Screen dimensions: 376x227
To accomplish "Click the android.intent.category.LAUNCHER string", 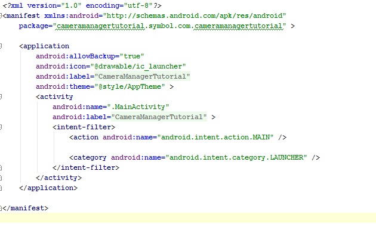I will tap(236, 157).
